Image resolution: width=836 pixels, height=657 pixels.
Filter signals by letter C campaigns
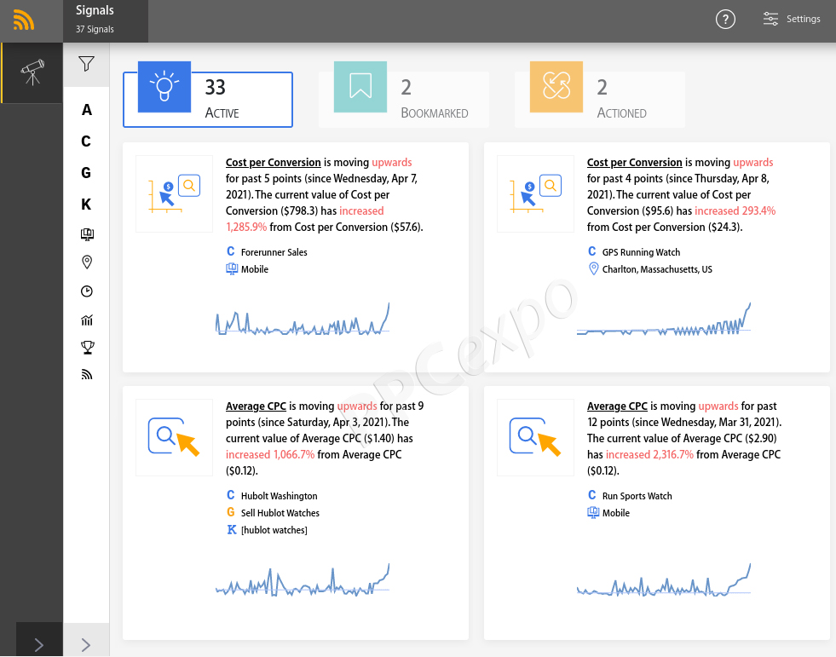[x=86, y=141]
